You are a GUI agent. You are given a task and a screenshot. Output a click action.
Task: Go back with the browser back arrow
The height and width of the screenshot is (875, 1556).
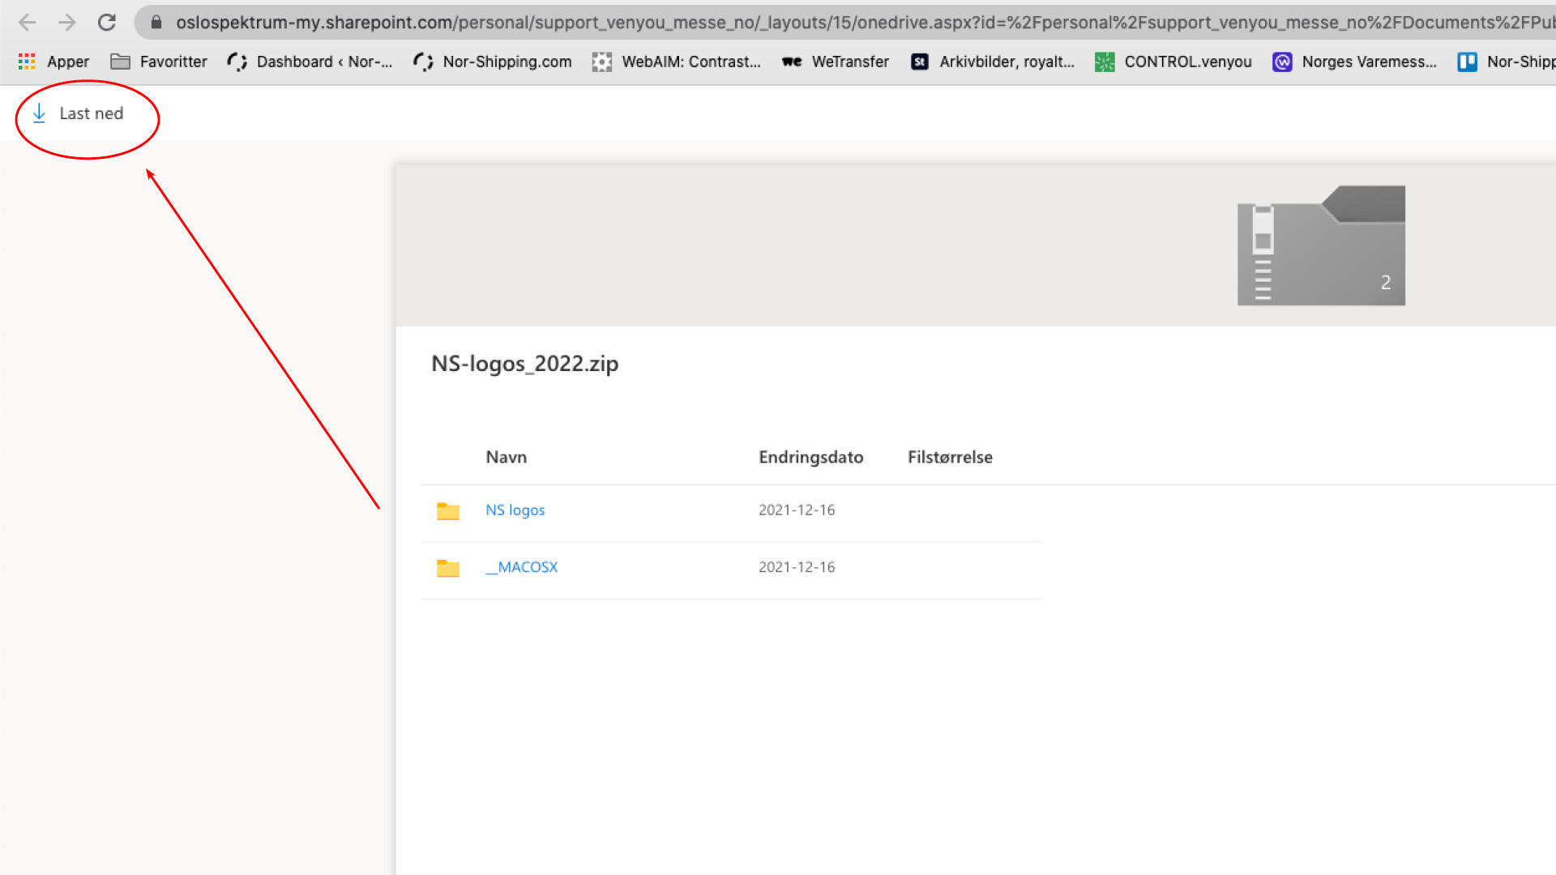point(27,22)
